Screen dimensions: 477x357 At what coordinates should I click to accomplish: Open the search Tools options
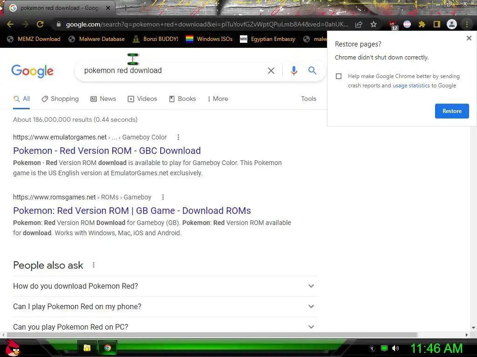(308, 99)
